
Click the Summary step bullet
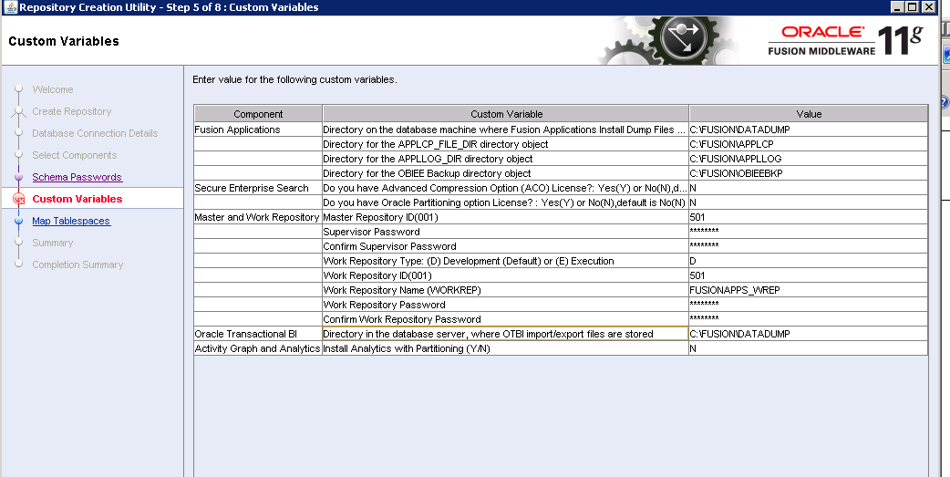18,243
